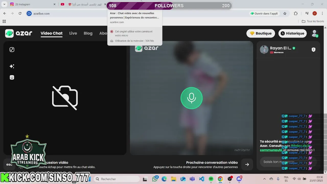
Task: Open Microsoft Teams from the taskbar
Action: [192, 179]
